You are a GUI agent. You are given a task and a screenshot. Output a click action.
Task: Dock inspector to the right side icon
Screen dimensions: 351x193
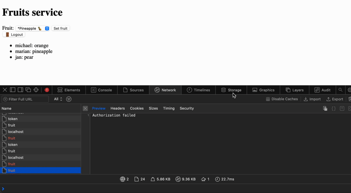(x=20, y=90)
